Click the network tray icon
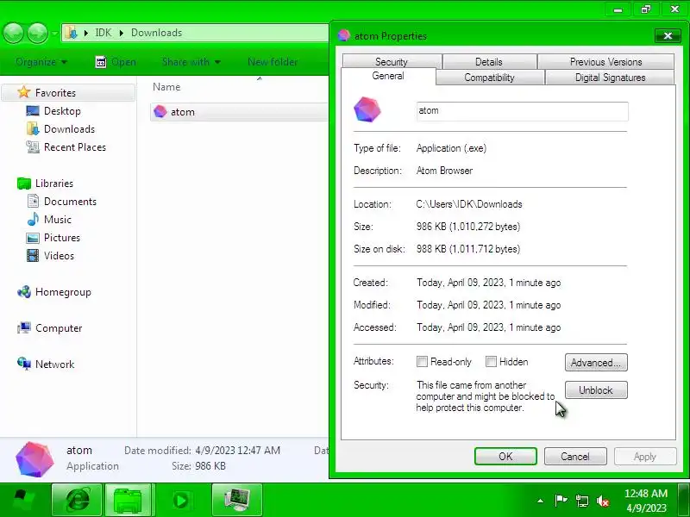The height and width of the screenshot is (517, 690). click(581, 501)
